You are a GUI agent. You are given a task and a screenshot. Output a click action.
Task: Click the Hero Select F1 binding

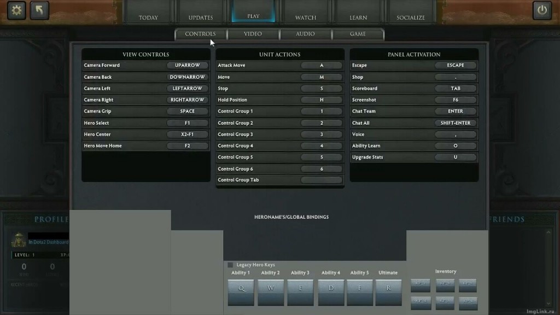[188, 123]
